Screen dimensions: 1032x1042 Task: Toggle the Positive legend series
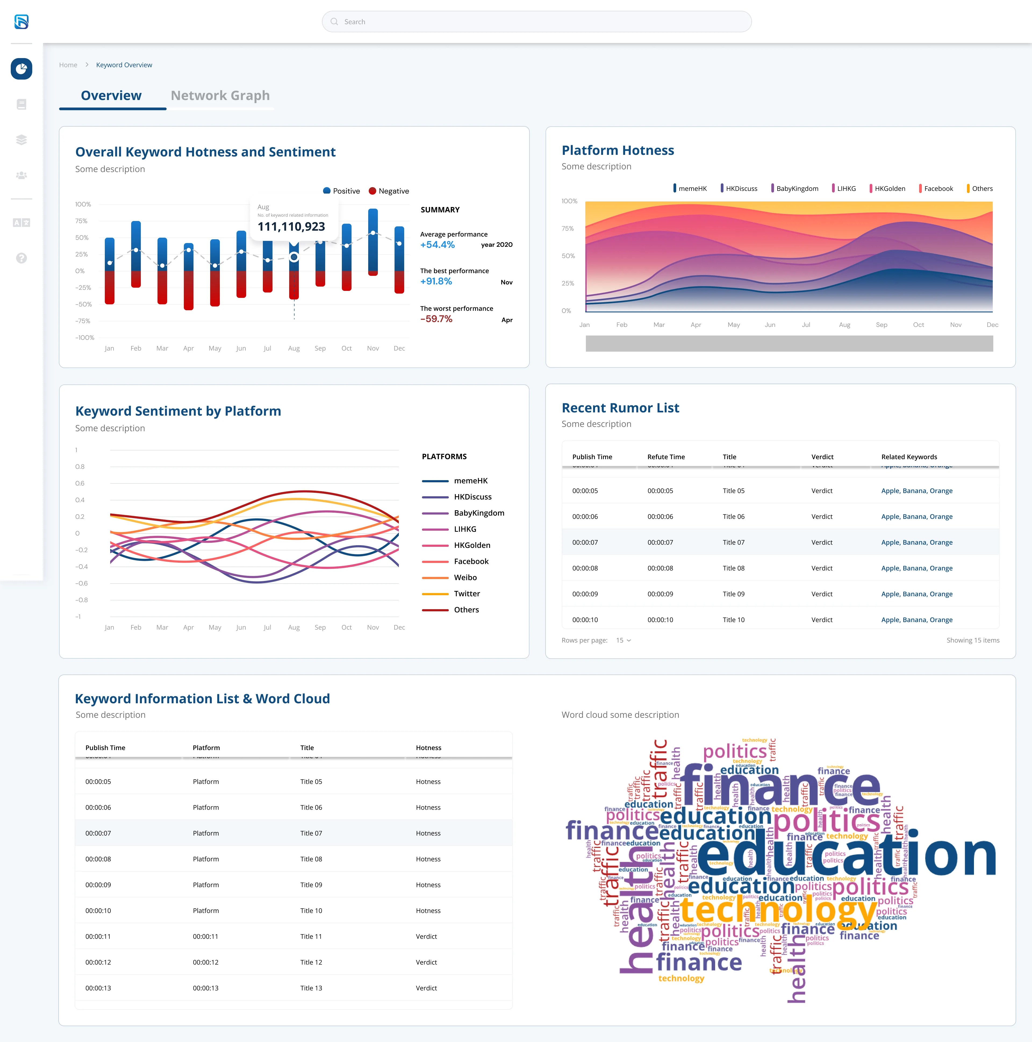(x=341, y=191)
